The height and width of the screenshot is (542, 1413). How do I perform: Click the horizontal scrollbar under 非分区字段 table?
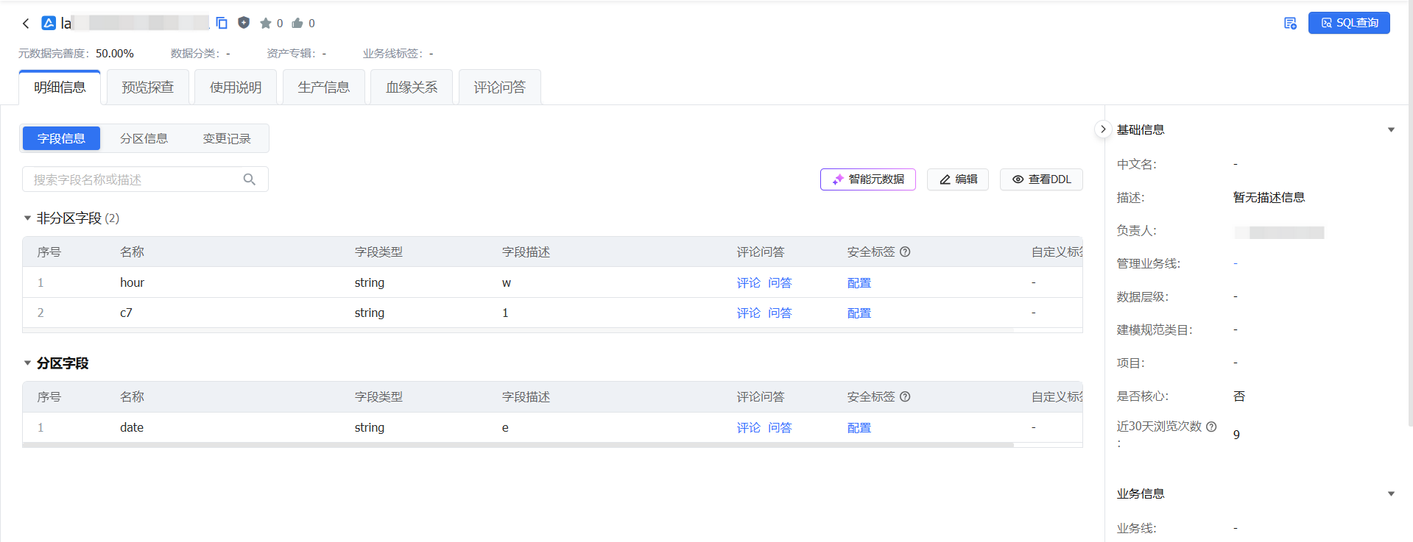pyautogui.click(x=518, y=330)
